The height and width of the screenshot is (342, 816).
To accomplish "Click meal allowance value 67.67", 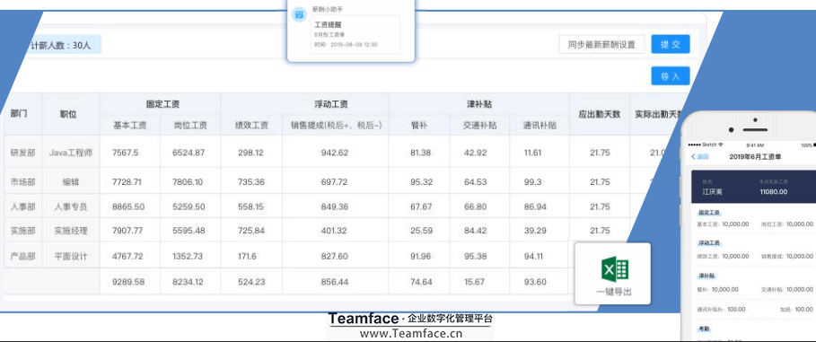I will point(421,206).
